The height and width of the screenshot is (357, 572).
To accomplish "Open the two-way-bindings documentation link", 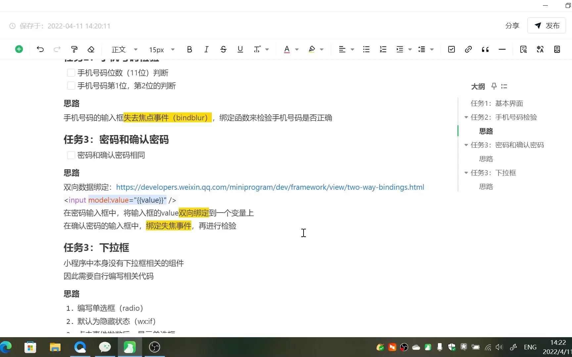I will (x=270, y=187).
